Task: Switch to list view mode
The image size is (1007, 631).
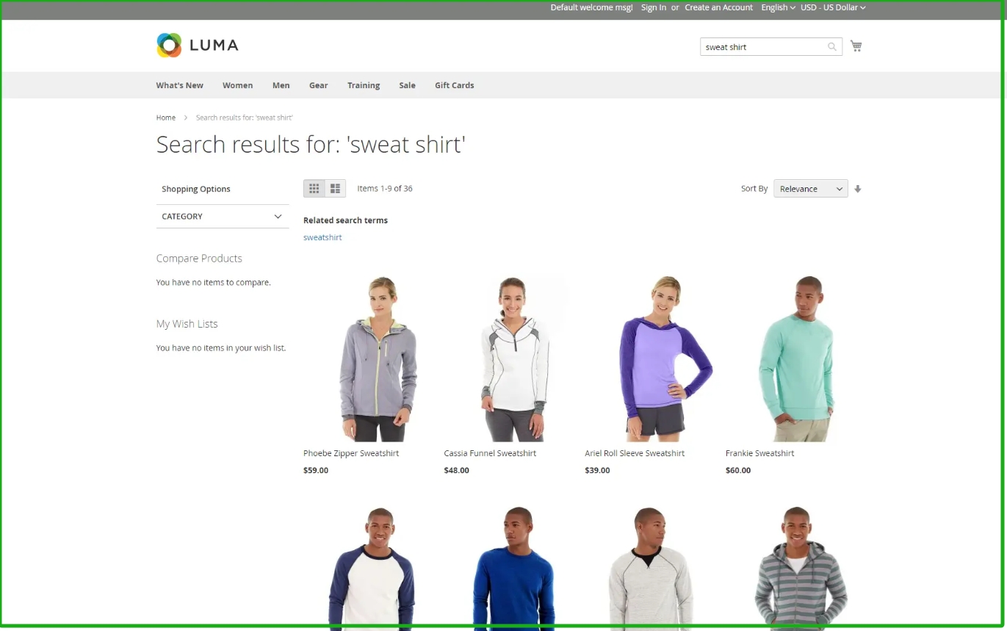Action: coord(335,189)
